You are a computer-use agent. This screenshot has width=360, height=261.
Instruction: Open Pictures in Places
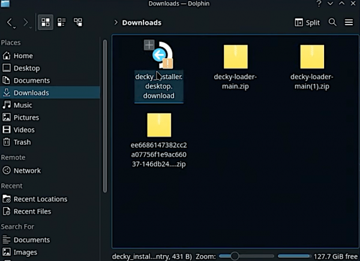tap(50, 118)
